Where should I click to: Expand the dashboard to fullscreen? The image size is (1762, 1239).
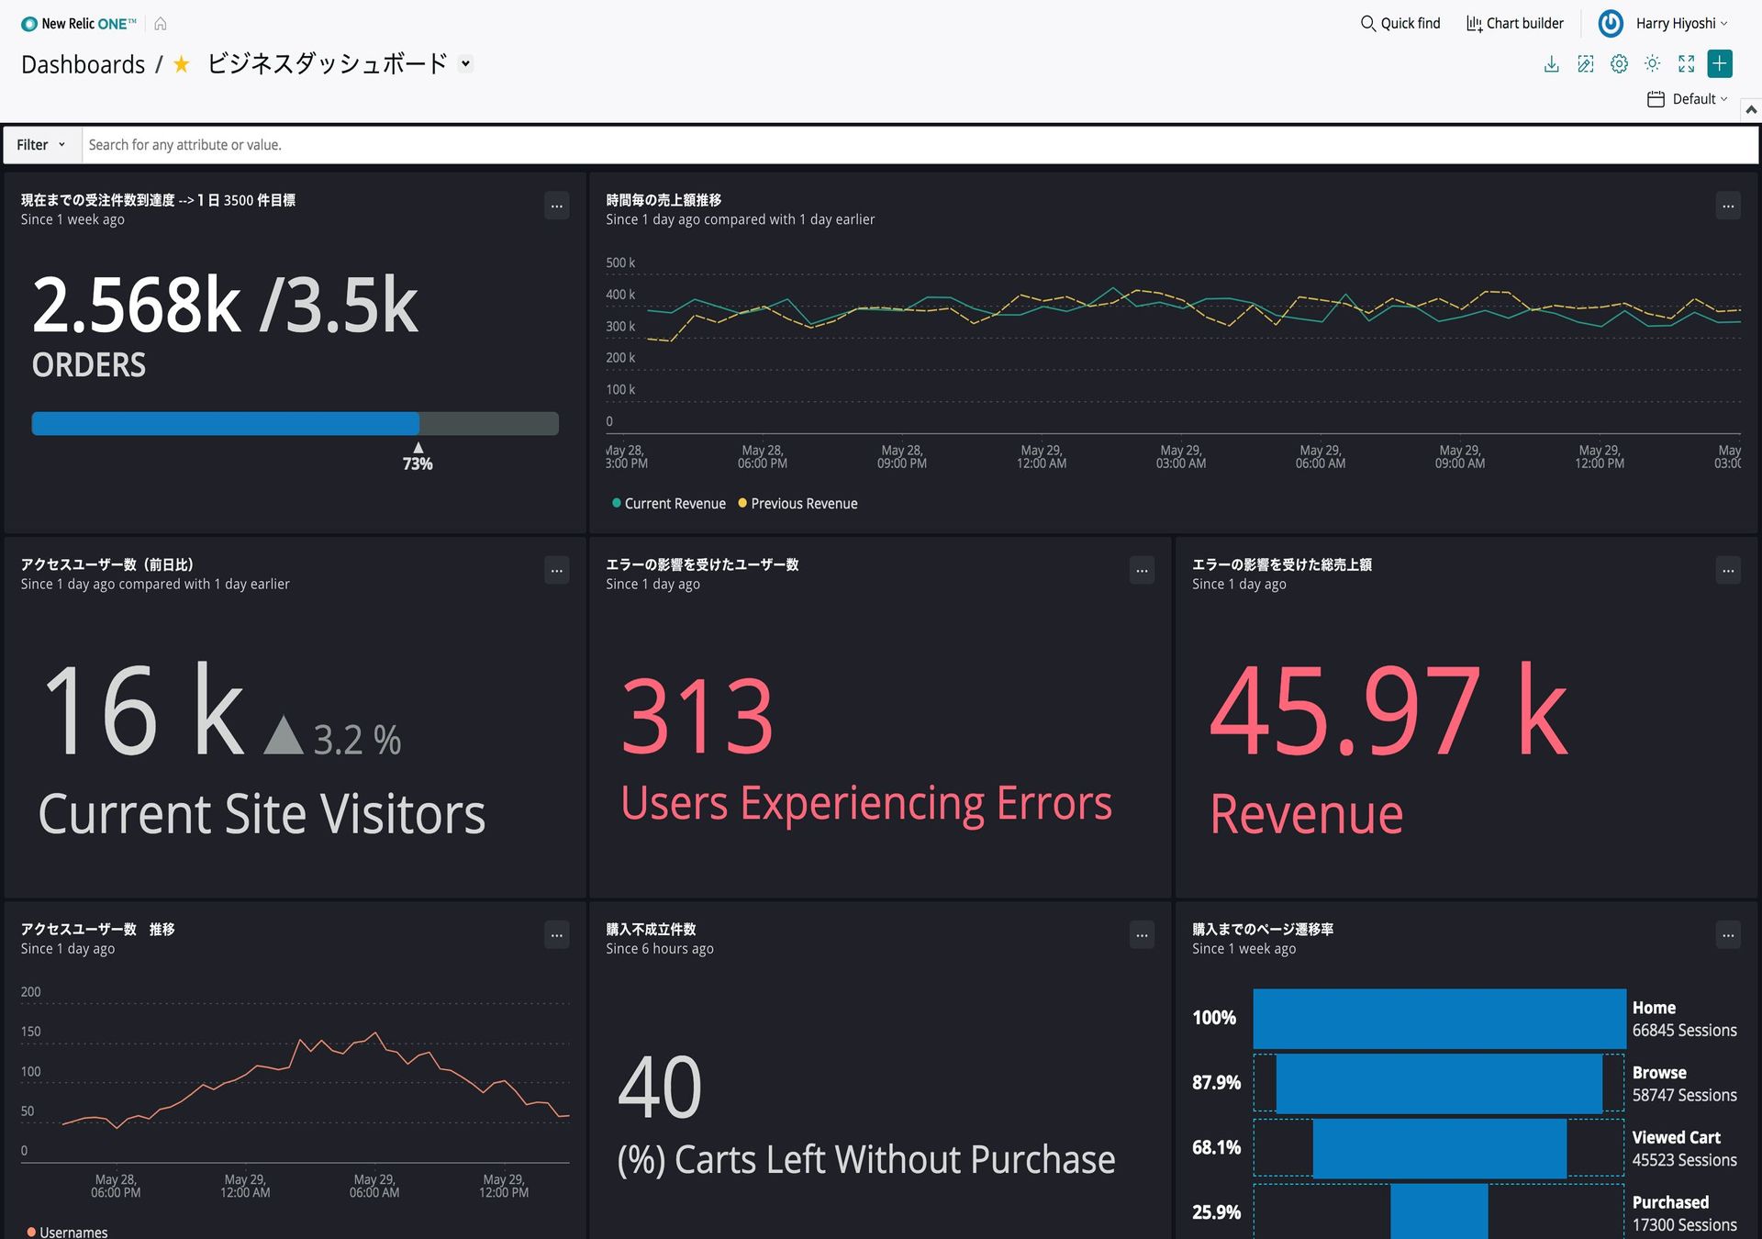point(1687,63)
